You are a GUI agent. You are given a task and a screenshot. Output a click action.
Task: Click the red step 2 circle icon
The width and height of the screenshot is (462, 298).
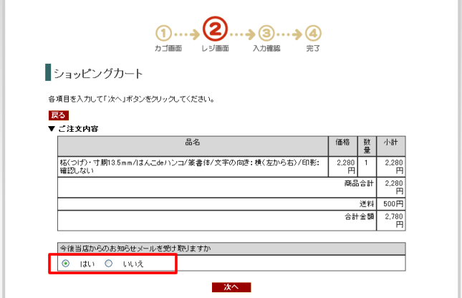215,29
